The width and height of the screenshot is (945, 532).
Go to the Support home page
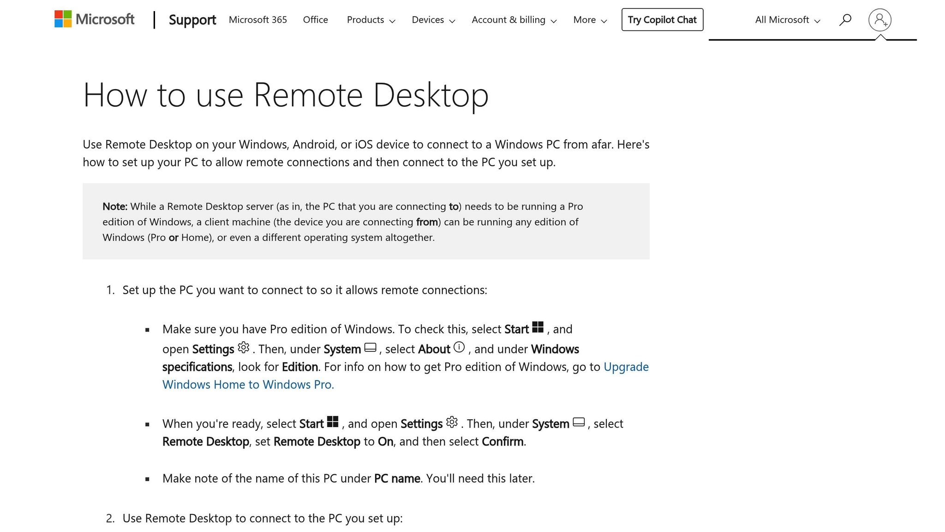click(x=192, y=20)
